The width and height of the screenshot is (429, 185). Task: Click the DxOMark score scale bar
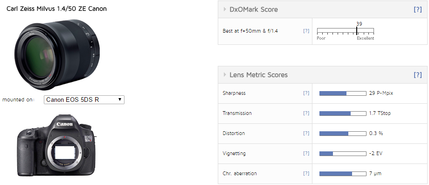pyautogui.click(x=345, y=31)
